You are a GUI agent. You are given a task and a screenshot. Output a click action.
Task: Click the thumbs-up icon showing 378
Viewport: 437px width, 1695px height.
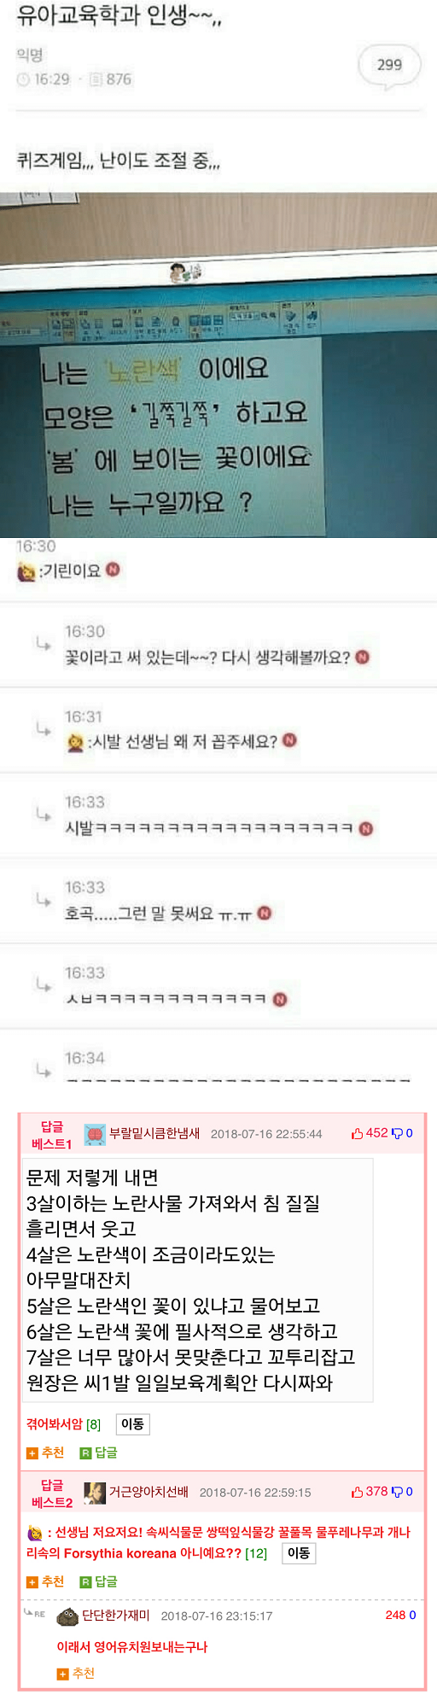(x=358, y=1492)
